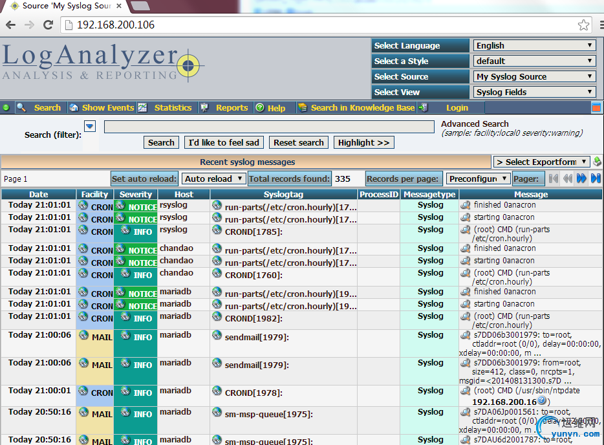The width and height of the screenshot is (604, 445).
Task: Click the Message column header
Action: (531, 194)
